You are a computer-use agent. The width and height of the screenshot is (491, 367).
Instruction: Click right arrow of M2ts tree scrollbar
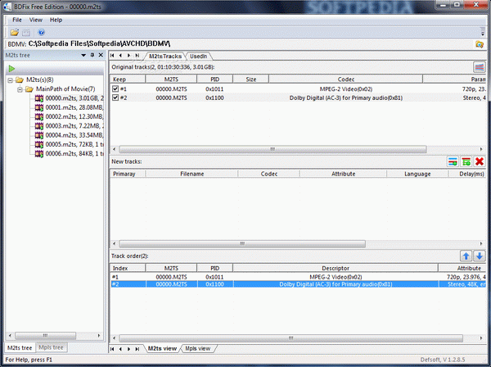pos(99,335)
